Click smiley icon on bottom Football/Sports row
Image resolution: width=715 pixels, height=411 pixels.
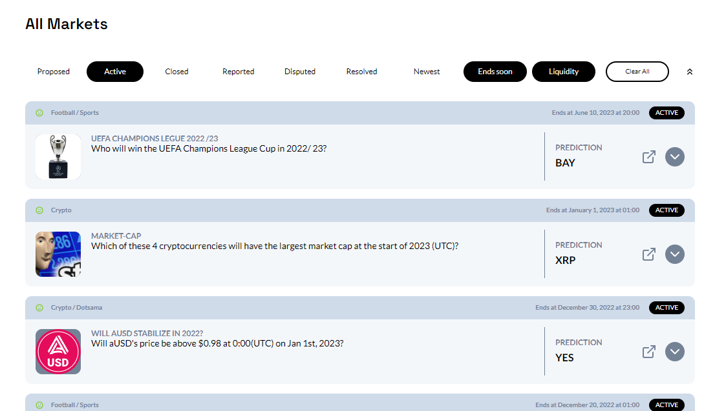point(40,405)
